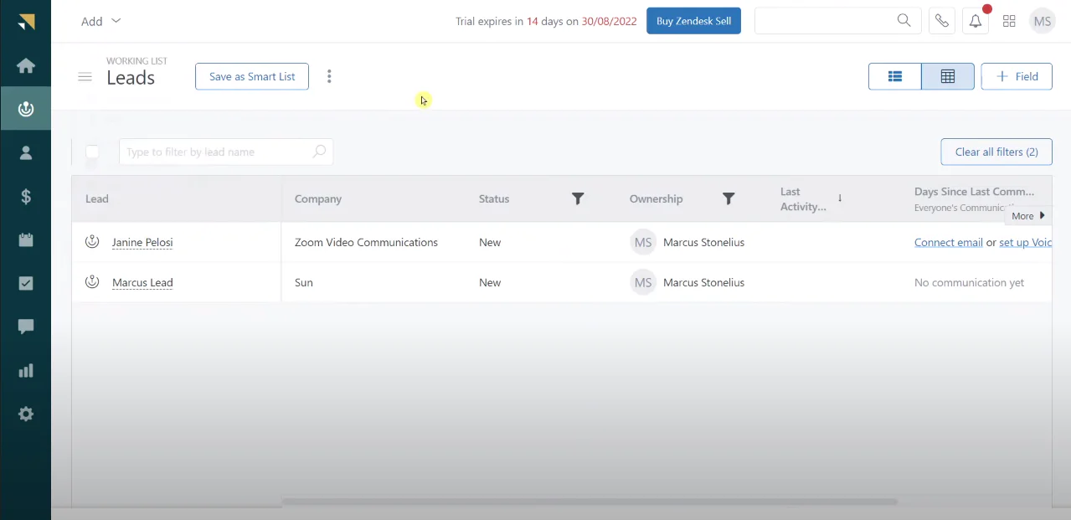
Task: Open the Communication Center chat bubble icon
Action: coord(25,327)
